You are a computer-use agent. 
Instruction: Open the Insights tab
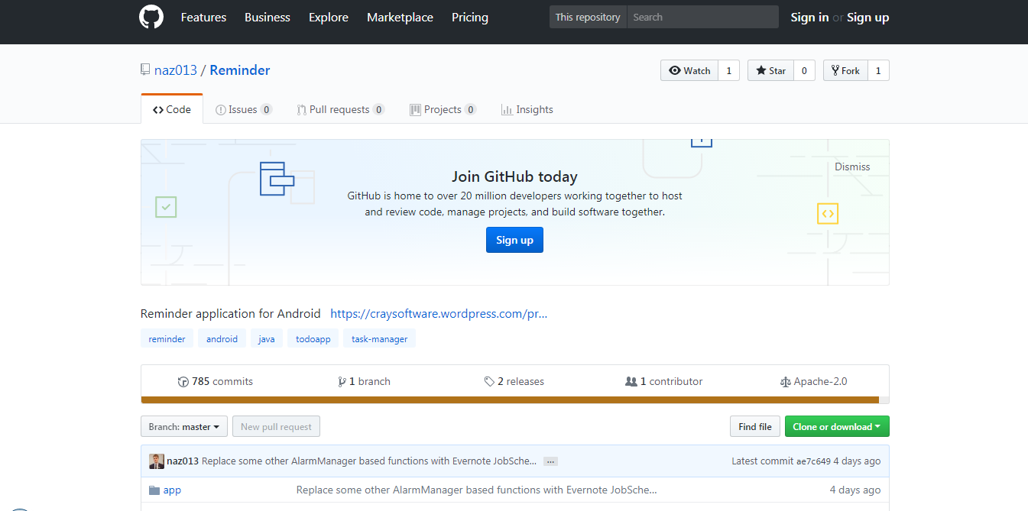pyautogui.click(x=527, y=109)
